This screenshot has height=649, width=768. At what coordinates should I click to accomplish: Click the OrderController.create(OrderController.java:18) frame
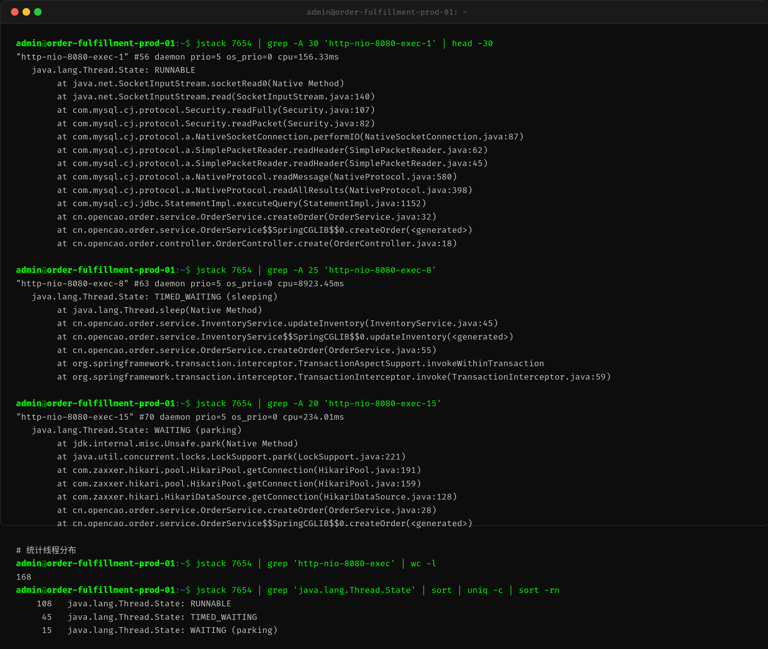(x=257, y=244)
